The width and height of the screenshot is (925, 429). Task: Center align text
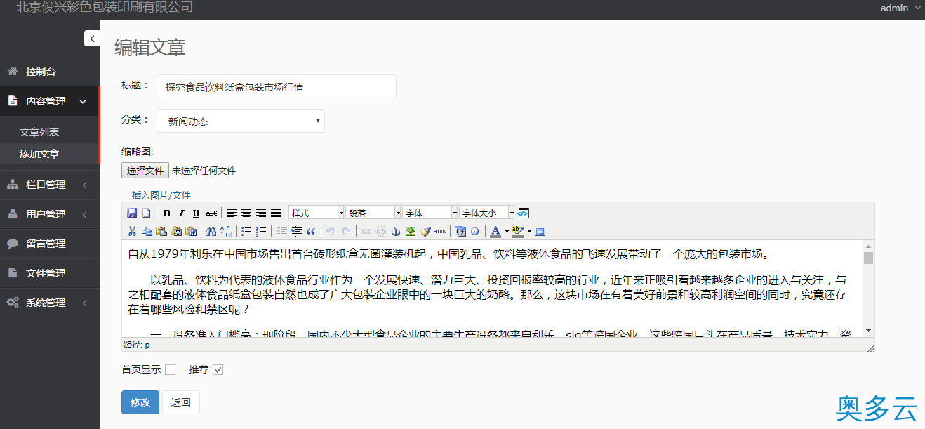246,213
